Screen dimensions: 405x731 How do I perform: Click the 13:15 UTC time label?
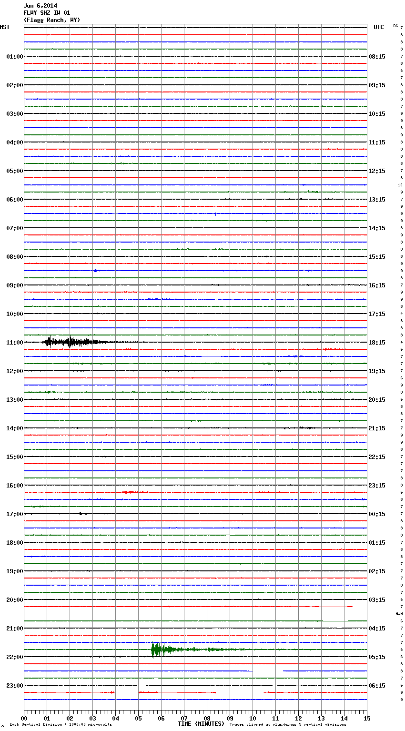click(377, 200)
